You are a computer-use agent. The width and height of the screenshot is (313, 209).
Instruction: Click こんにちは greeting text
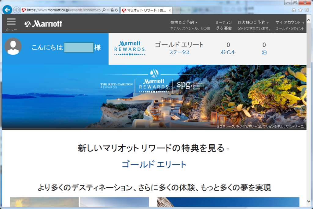coord(47,48)
